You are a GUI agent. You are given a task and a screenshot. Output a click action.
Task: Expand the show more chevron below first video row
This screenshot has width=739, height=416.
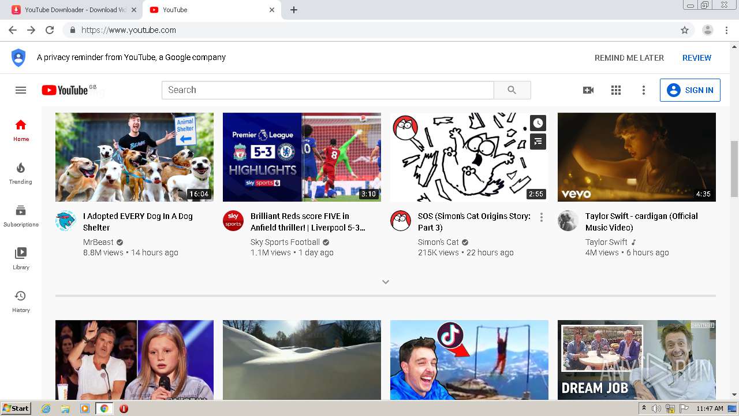[386, 282]
